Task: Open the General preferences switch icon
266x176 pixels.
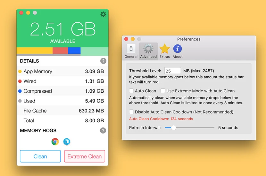Action: (x=131, y=49)
